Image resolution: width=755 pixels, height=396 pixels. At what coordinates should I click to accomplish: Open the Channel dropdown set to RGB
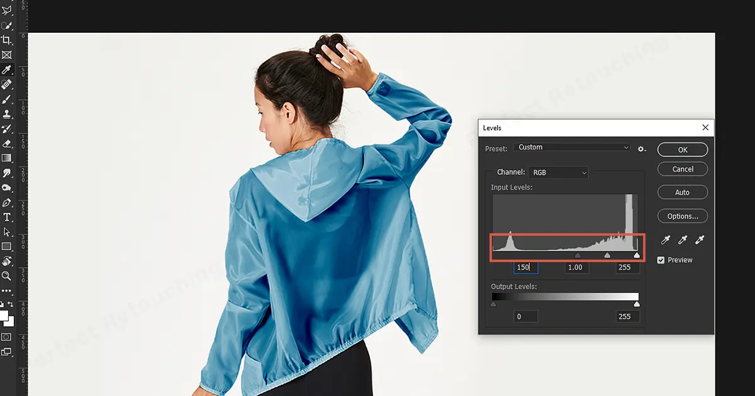(x=558, y=172)
